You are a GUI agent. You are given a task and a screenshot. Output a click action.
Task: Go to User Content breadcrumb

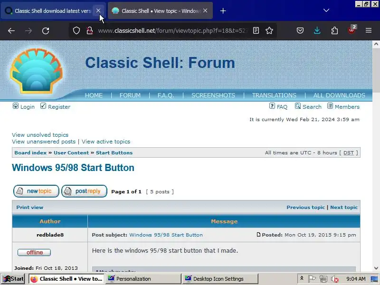(71, 152)
